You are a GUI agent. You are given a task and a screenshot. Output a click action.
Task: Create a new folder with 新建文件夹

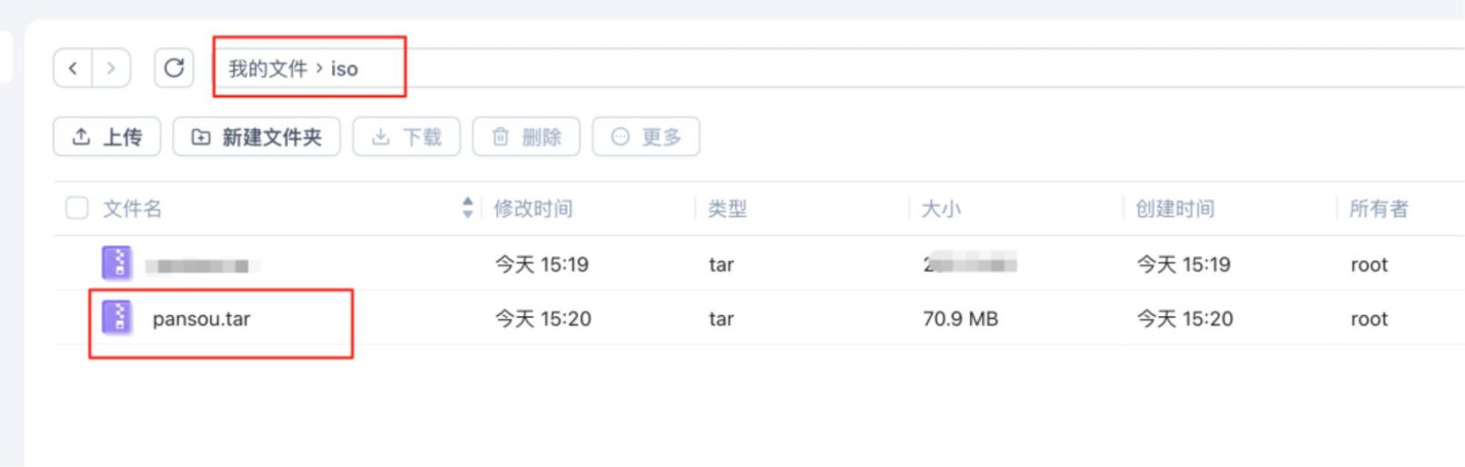257,136
